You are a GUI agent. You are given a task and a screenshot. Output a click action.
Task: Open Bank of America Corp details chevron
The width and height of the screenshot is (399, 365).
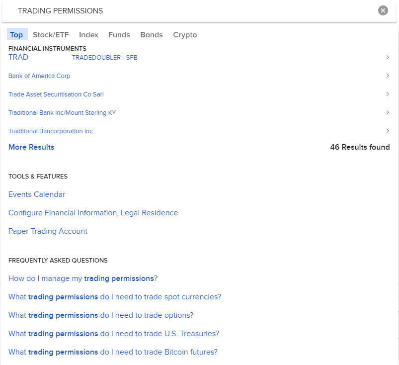coord(388,76)
